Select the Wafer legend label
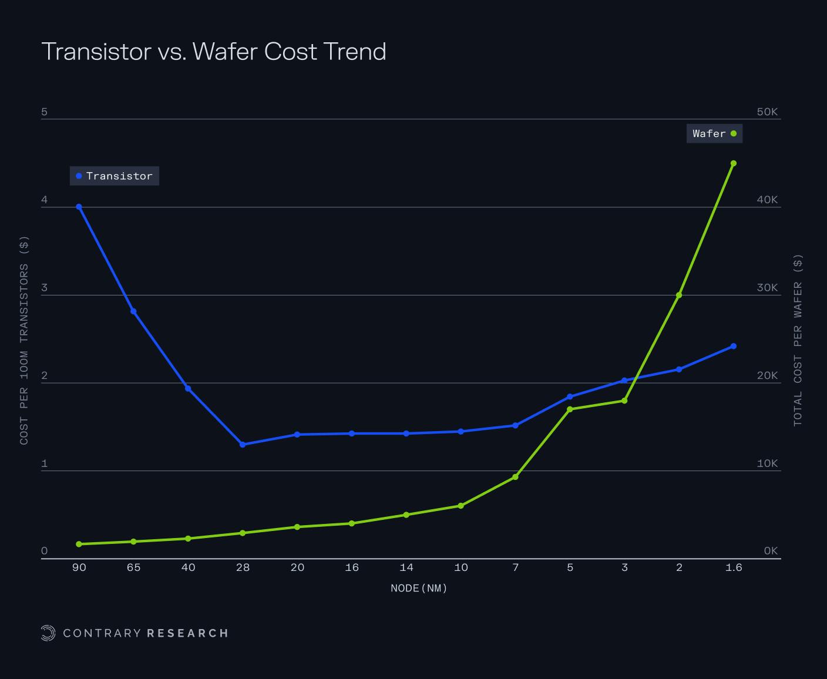Image resolution: width=827 pixels, height=679 pixels. 709,133
